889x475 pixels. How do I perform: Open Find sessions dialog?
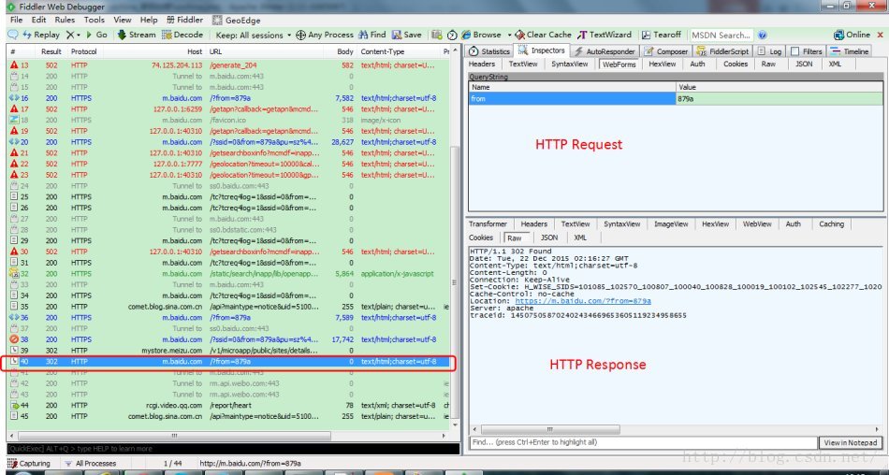[372, 35]
